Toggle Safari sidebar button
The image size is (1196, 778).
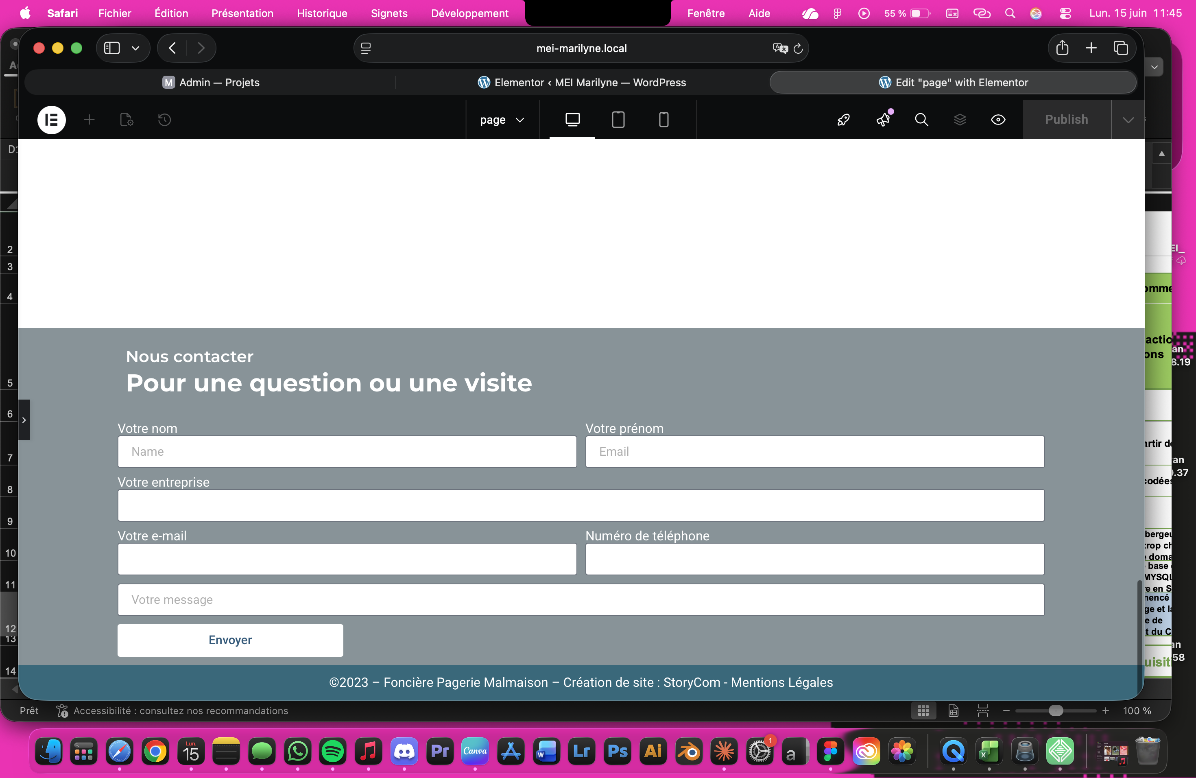click(111, 48)
